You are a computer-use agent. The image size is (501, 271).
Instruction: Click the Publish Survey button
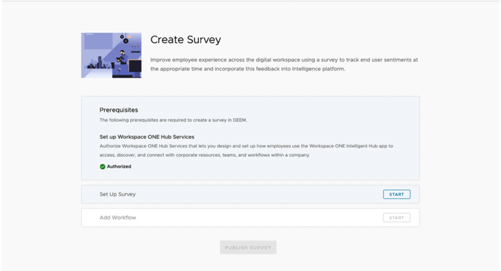(x=248, y=248)
